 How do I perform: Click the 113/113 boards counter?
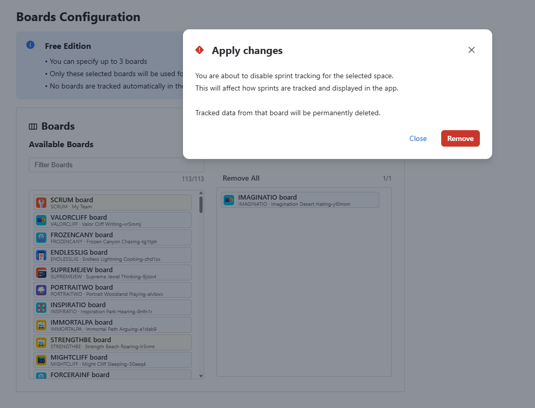[x=193, y=179]
